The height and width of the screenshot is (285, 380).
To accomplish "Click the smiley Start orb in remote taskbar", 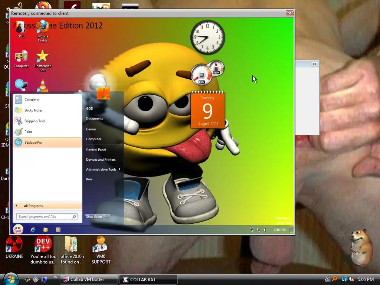I will point(18,229).
